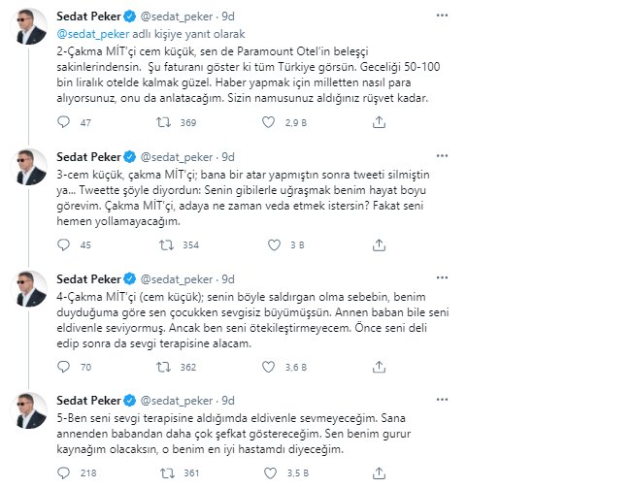Retweet the tweet with 369 retweets
The image size is (633, 488).
tap(163, 122)
